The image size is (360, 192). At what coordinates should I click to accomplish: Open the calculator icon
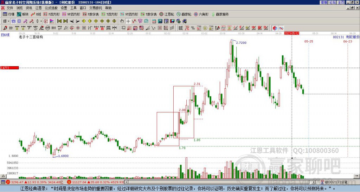click(160, 21)
